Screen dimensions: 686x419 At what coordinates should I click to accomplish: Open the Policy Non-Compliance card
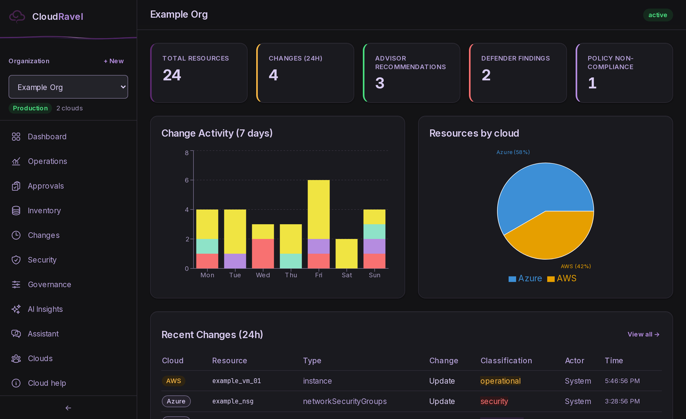point(624,73)
